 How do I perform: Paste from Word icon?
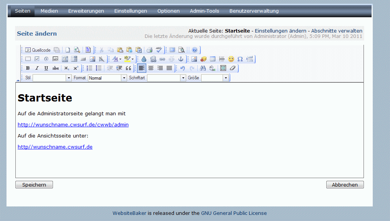pyautogui.click(x=139, y=50)
